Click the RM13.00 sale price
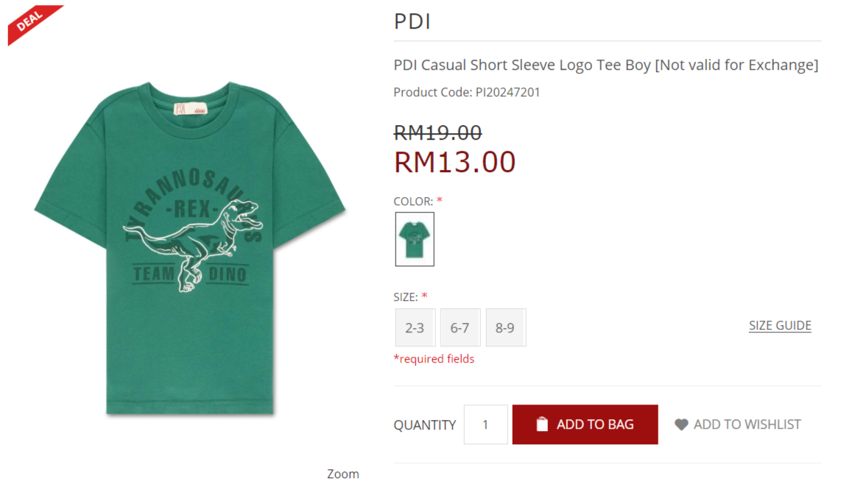This screenshot has height=484, width=841. [x=455, y=162]
